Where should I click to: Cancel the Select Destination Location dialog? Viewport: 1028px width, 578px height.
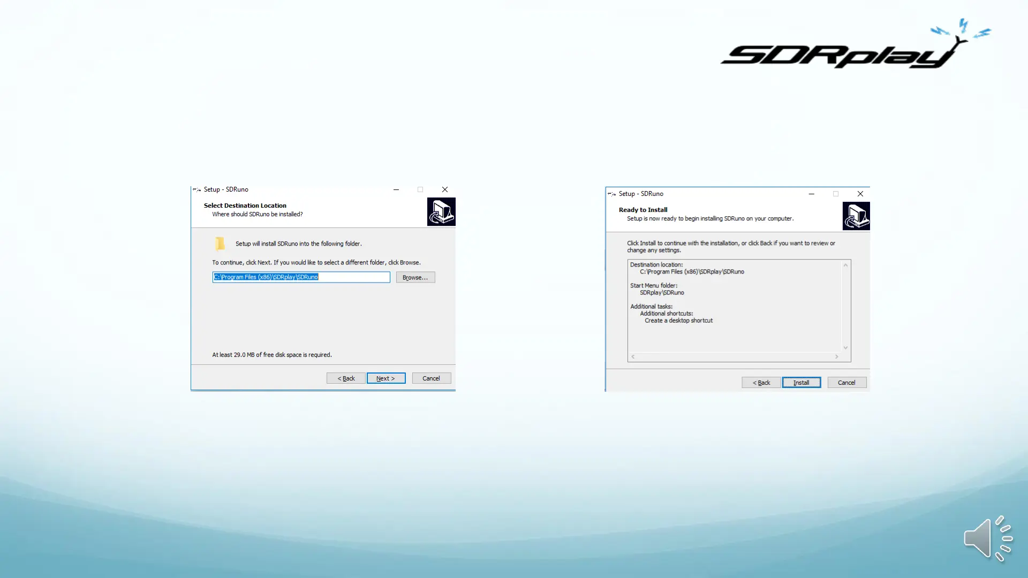pyautogui.click(x=431, y=378)
